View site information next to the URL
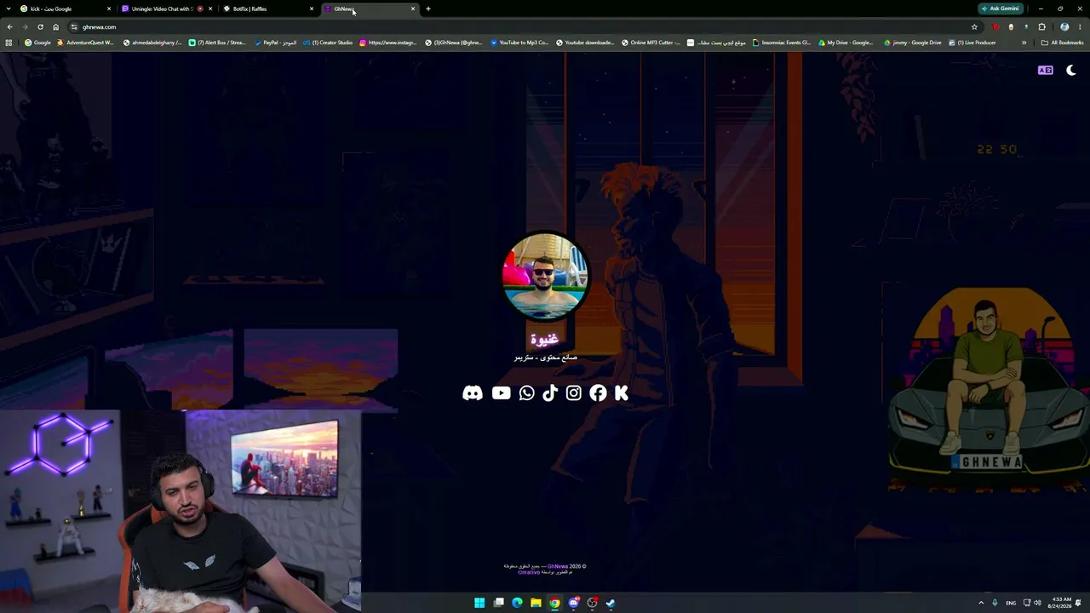Viewport: 1090px width, 613px height. (74, 27)
